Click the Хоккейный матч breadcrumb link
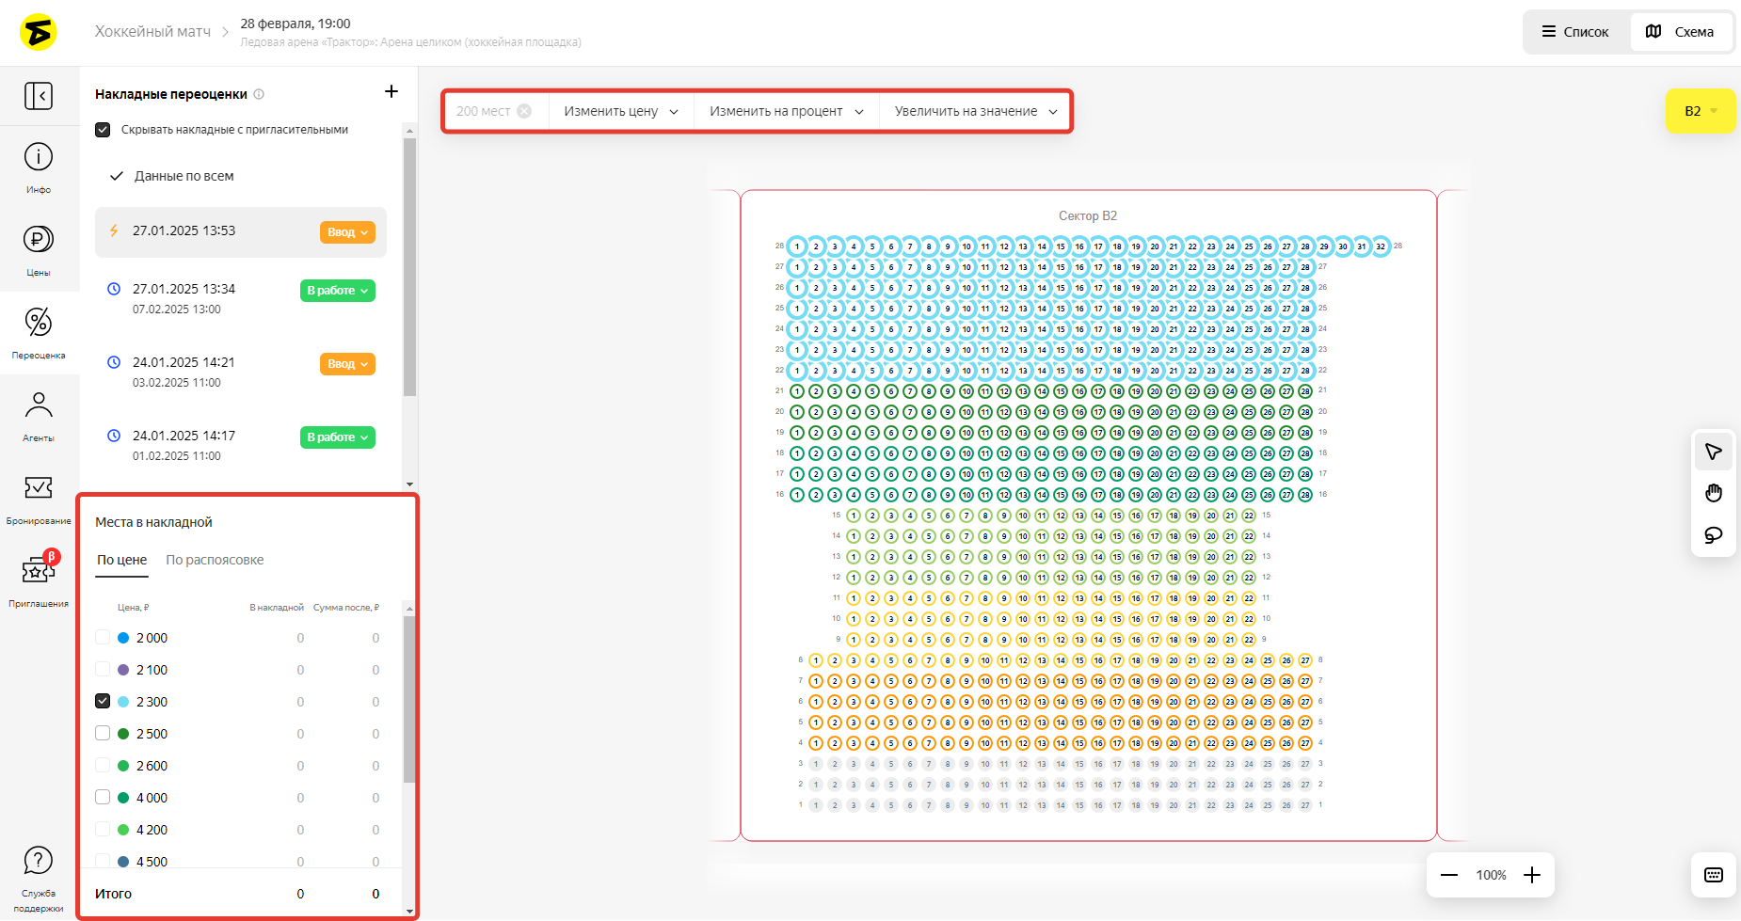Viewport: 1741px width, 921px height. (152, 32)
